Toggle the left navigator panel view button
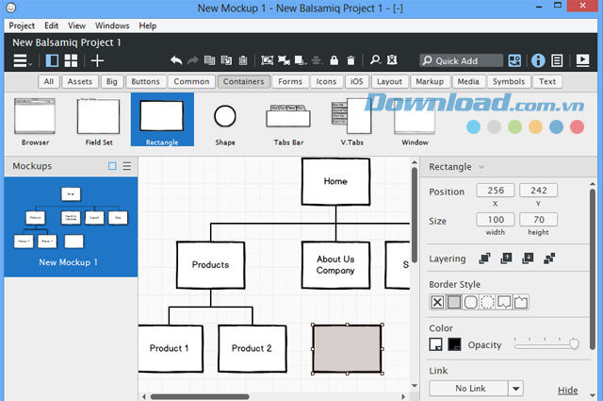 tap(52, 60)
